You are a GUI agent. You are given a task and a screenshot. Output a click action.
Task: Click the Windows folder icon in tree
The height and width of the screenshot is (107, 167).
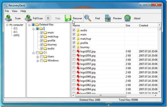(45, 60)
